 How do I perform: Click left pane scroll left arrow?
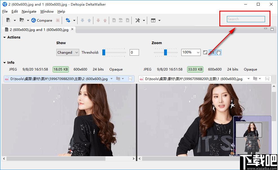[4, 159]
